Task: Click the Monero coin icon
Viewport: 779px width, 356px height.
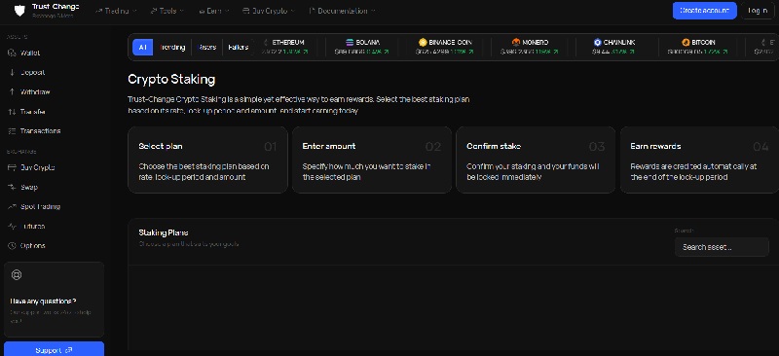Action: [x=516, y=43]
